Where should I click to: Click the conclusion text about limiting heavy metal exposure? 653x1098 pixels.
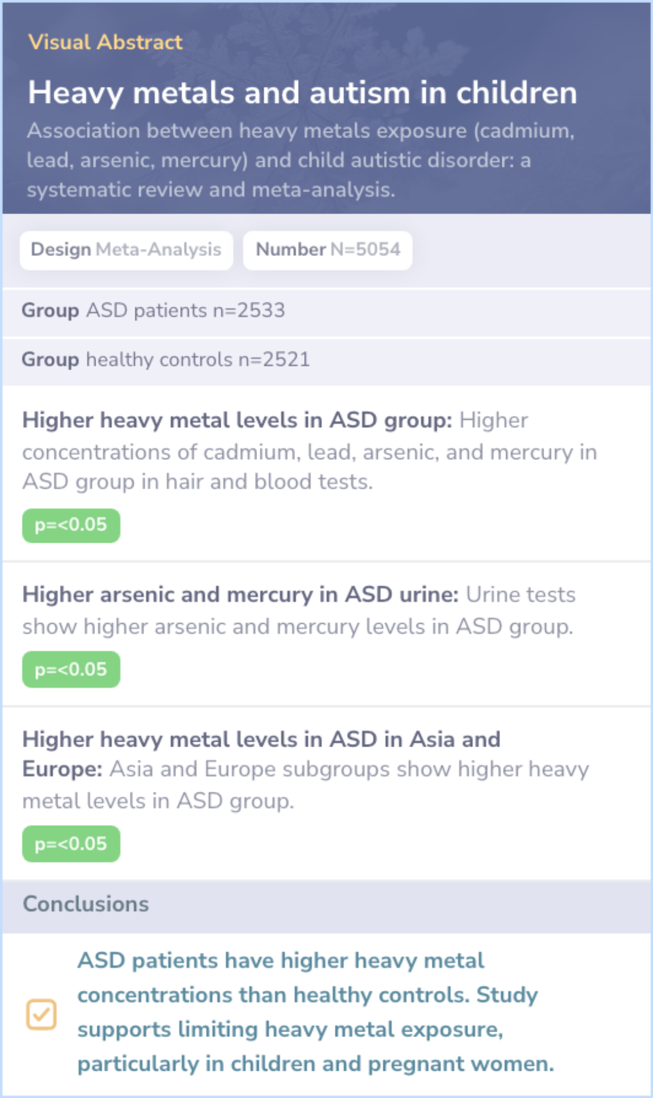coord(316,1012)
